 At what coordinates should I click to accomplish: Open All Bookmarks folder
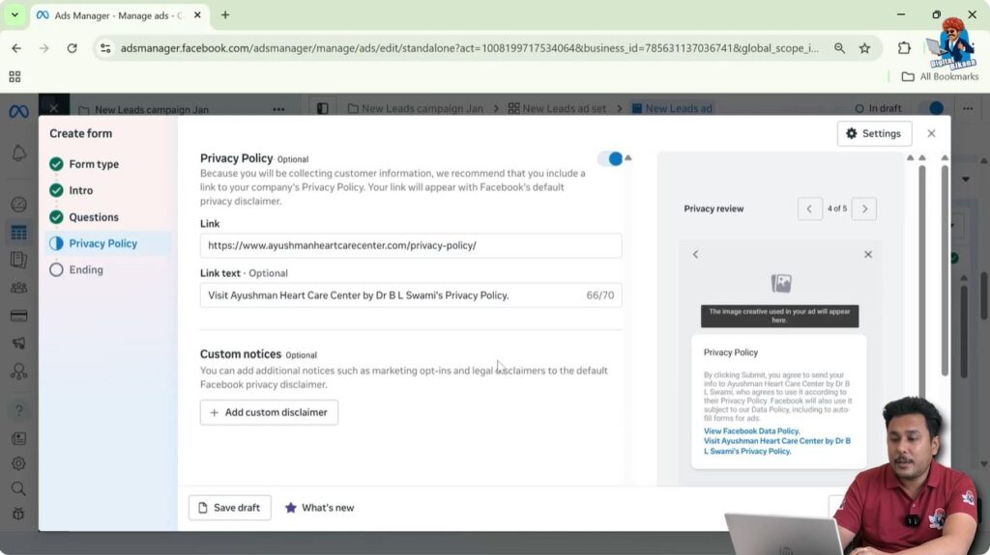tap(940, 77)
